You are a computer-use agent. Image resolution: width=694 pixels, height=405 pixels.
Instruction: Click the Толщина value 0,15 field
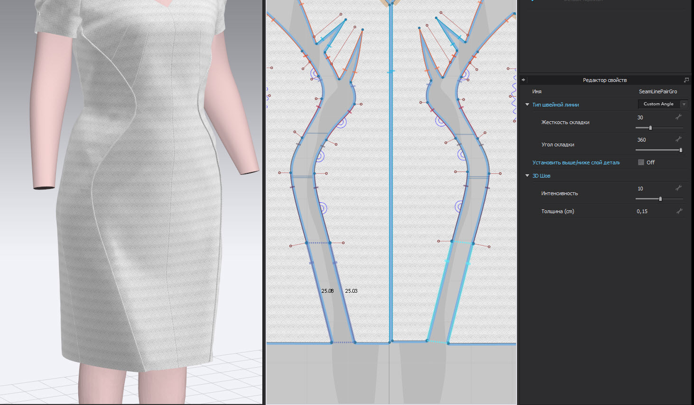tap(642, 211)
